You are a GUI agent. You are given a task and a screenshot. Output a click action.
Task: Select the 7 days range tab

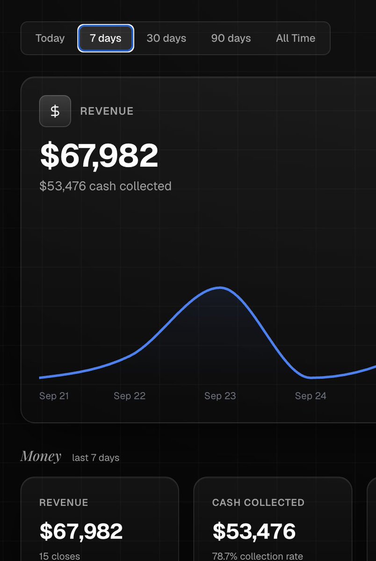click(x=106, y=38)
